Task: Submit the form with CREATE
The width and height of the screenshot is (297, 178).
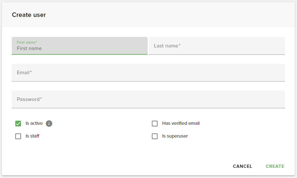Action: [x=275, y=166]
